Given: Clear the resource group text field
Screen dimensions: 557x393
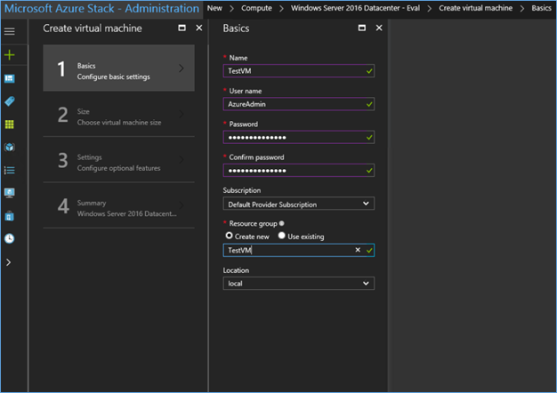Looking at the screenshot, I should click(x=358, y=250).
